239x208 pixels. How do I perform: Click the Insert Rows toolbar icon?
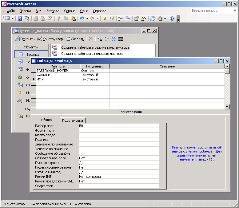121,18
